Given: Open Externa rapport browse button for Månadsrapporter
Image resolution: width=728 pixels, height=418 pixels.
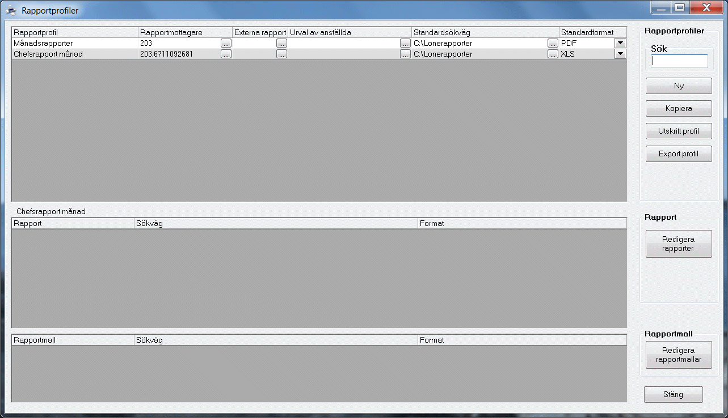Looking at the screenshot, I should tap(281, 43).
